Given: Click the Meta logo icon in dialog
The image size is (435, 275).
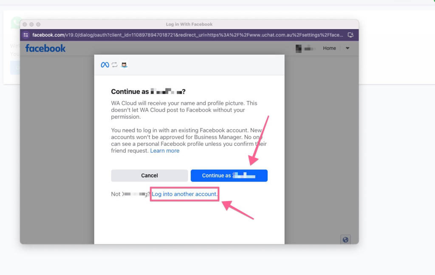Looking at the screenshot, I should point(105,65).
